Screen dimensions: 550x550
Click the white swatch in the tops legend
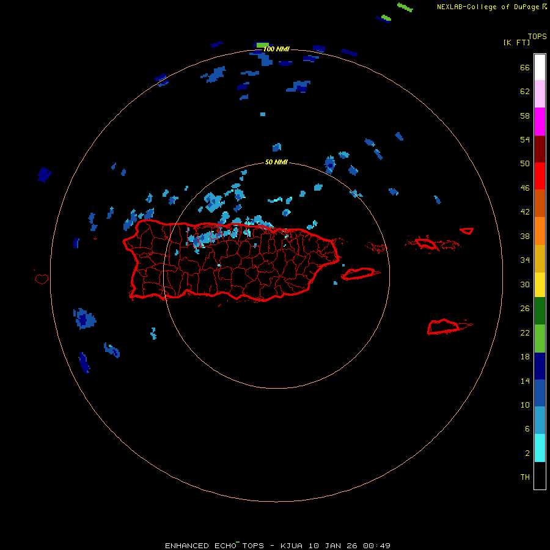click(x=540, y=67)
